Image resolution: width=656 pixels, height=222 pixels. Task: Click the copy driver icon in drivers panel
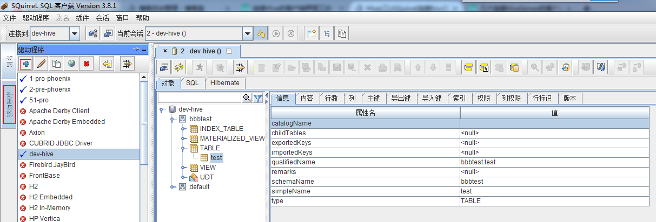click(x=56, y=64)
